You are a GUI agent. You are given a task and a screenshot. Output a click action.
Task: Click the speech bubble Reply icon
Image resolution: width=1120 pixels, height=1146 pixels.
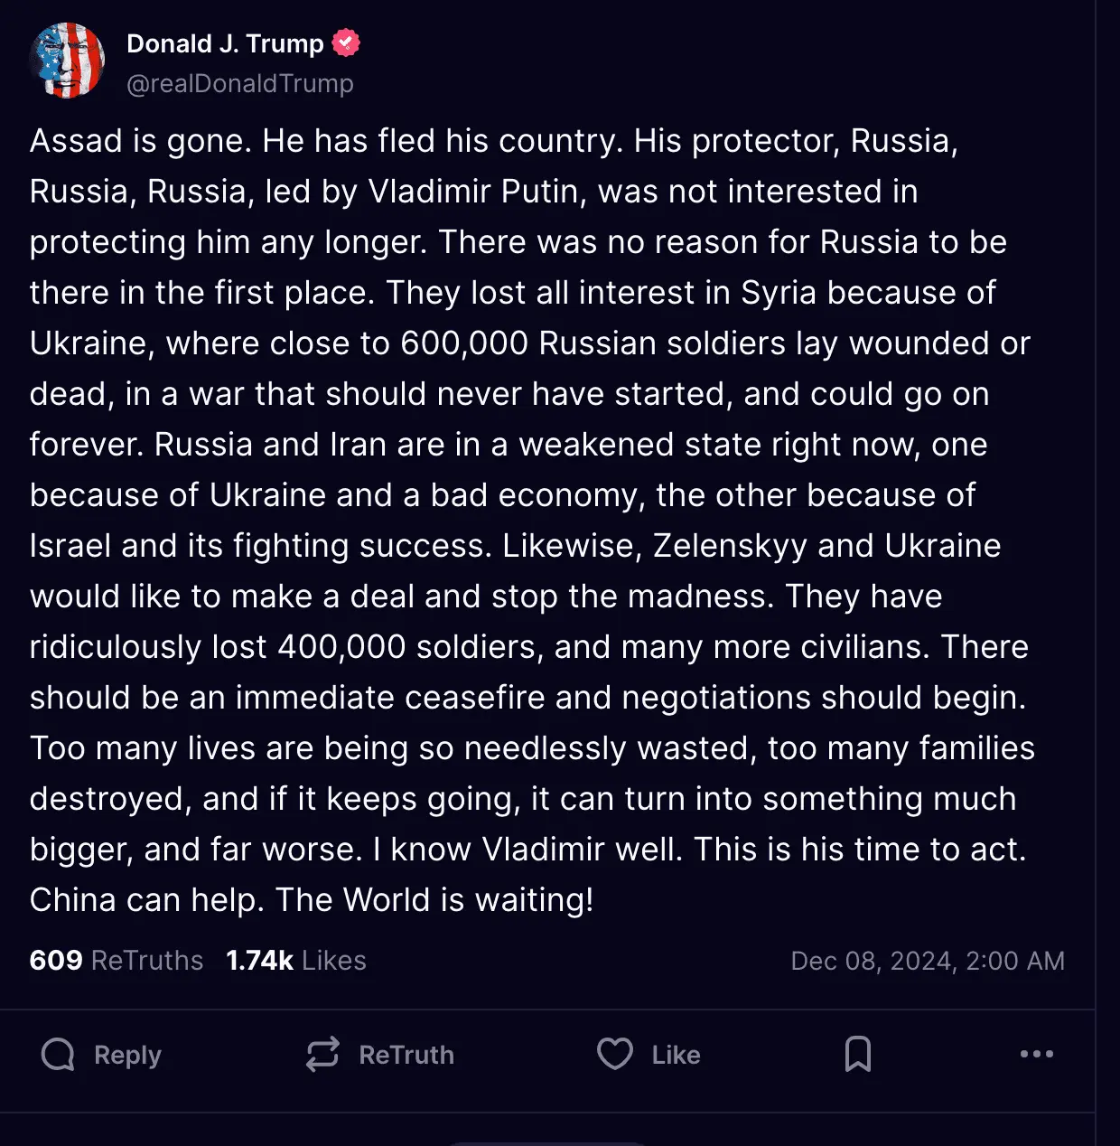(59, 1054)
